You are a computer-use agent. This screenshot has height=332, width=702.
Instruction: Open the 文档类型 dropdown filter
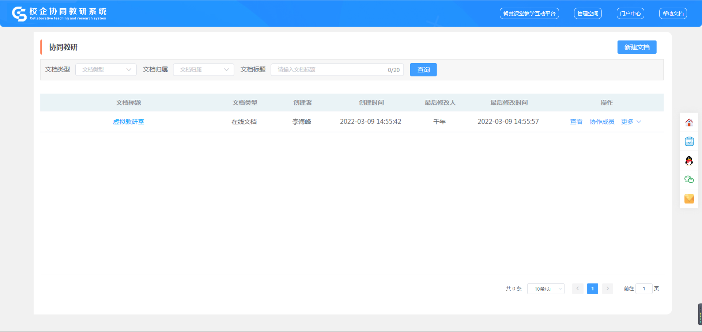coord(106,70)
